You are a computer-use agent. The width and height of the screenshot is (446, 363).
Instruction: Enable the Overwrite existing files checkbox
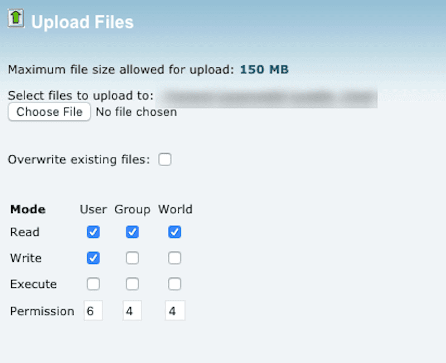[x=165, y=159]
